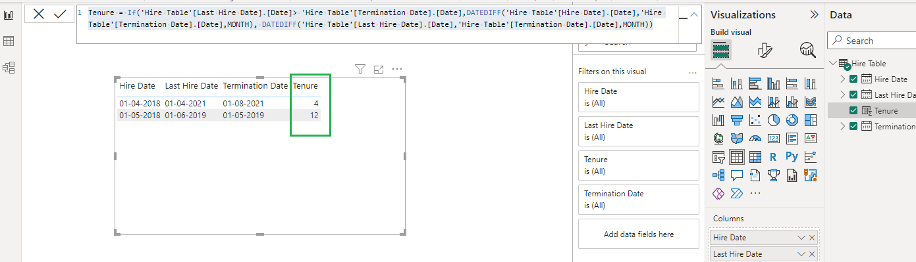
Task: Sort by the Last Hire Date column header
Action: click(x=191, y=85)
